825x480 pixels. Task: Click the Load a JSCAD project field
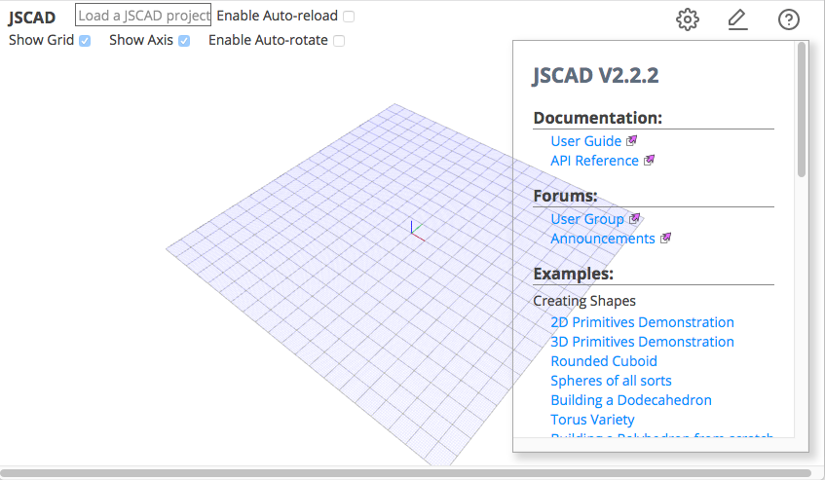click(x=143, y=16)
